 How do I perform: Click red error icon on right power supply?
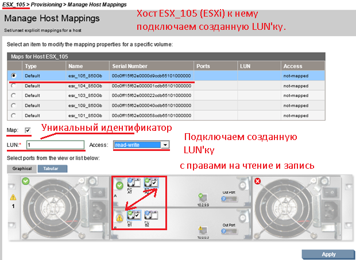pyautogui.click(x=258, y=181)
